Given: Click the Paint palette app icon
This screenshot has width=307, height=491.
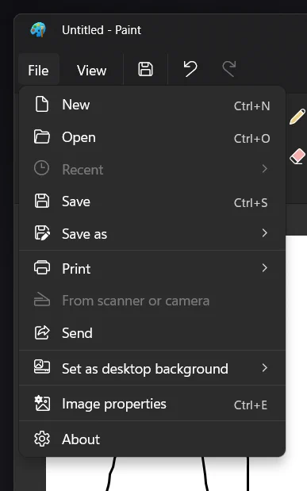Looking at the screenshot, I should tap(38, 30).
